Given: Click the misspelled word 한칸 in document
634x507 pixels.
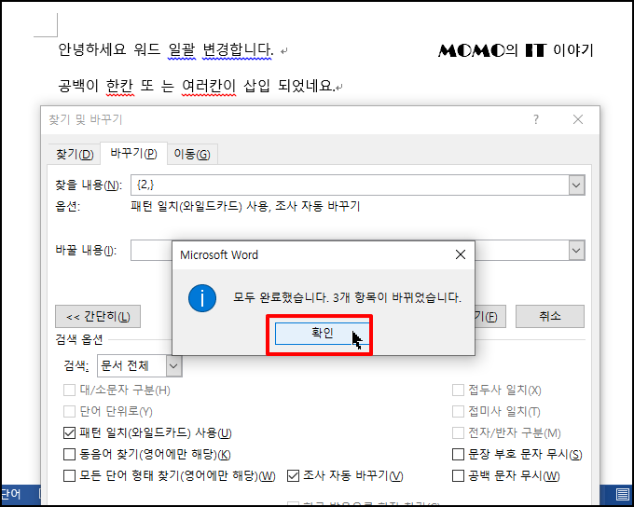Looking at the screenshot, I should [x=119, y=86].
